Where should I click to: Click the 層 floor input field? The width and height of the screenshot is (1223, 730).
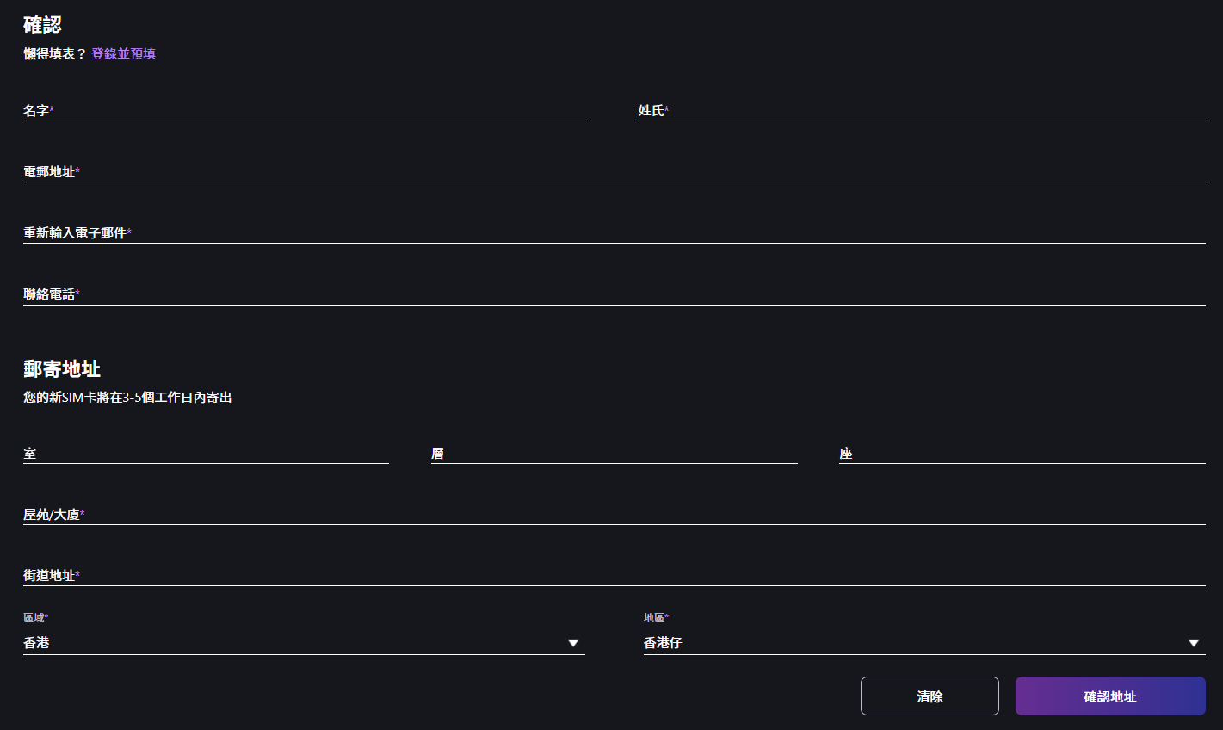tap(614, 453)
